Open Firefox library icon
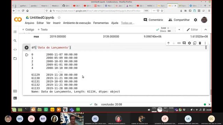Viewport: 223px width, 125px height. coord(186,11)
